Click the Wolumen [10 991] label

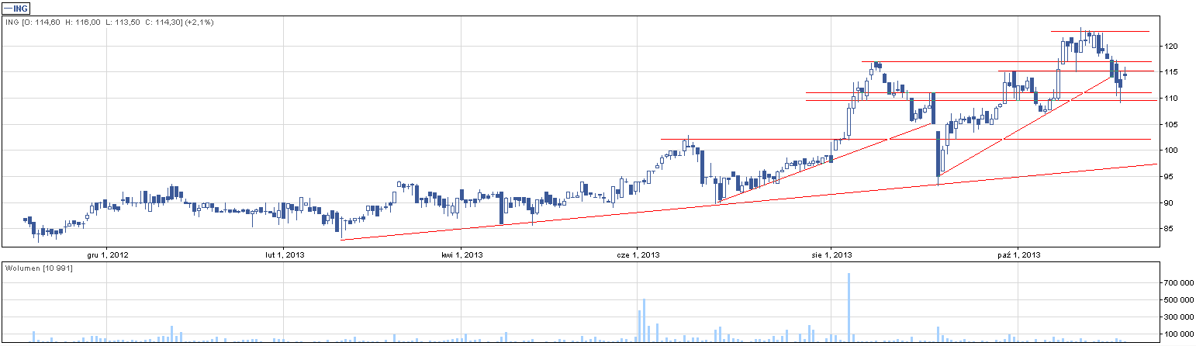(x=39, y=268)
